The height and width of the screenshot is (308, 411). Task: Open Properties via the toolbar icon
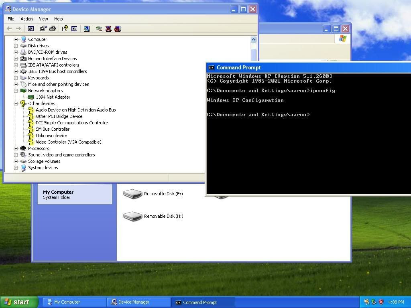click(x=43, y=28)
